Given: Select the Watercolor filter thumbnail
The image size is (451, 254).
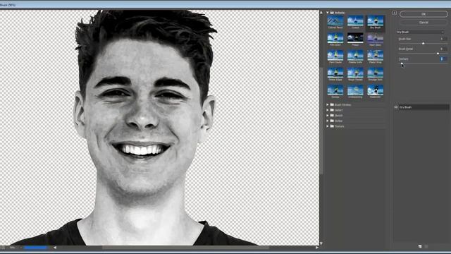Looking at the screenshot, I should 376,91.
